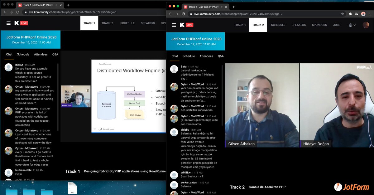Click serkan.aytas avatar in Track 2 chat

(x=174, y=185)
